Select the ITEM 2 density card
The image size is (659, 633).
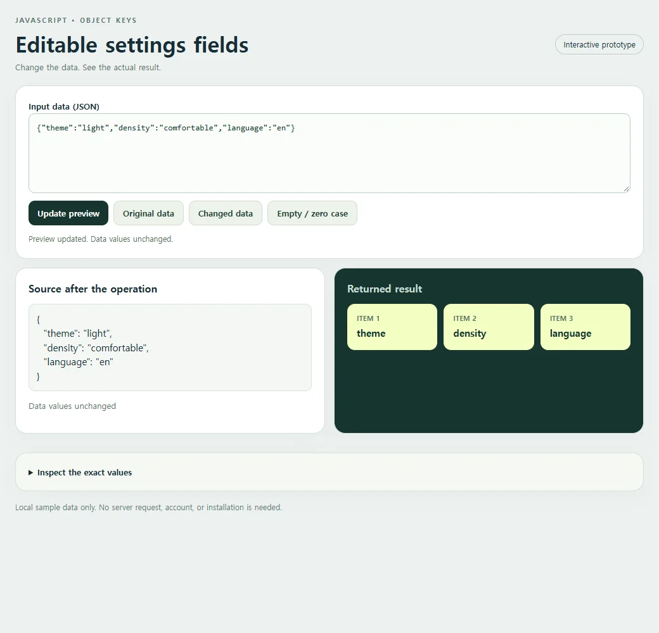click(x=489, y=327)
